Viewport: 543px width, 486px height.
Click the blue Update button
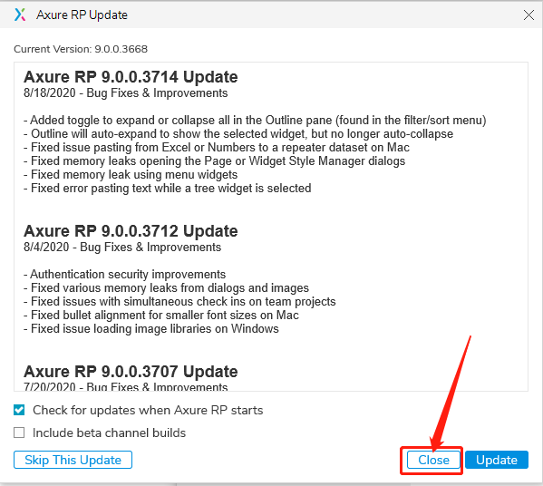click(497, 460)
